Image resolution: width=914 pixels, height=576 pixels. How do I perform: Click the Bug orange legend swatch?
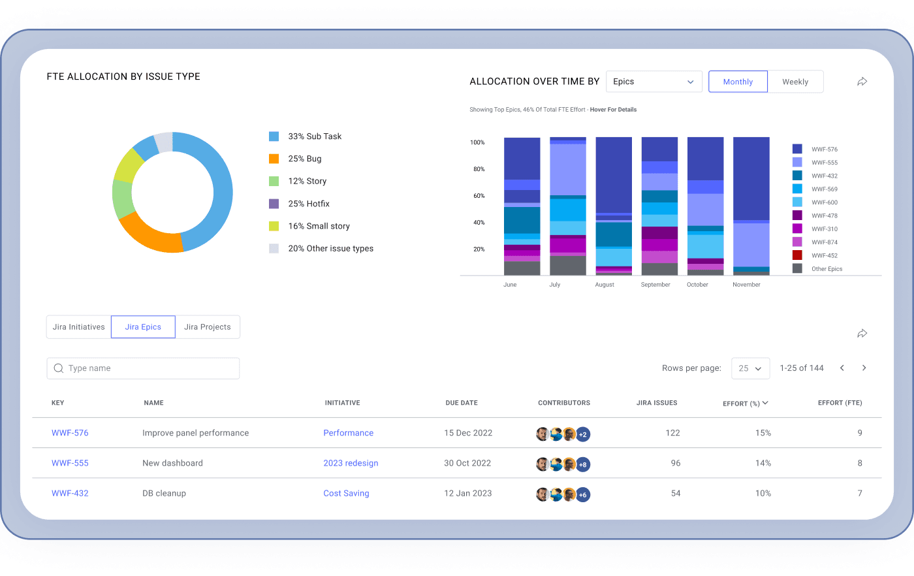pyautogui.click(x=274, y=159)
